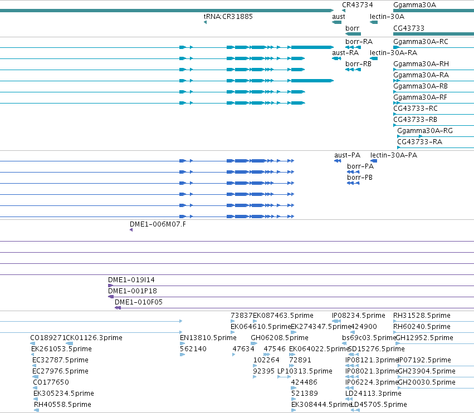Click the 424486 EST label

304,382
